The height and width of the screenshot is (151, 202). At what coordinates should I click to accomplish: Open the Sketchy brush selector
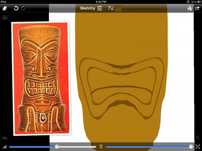point(87,8)
